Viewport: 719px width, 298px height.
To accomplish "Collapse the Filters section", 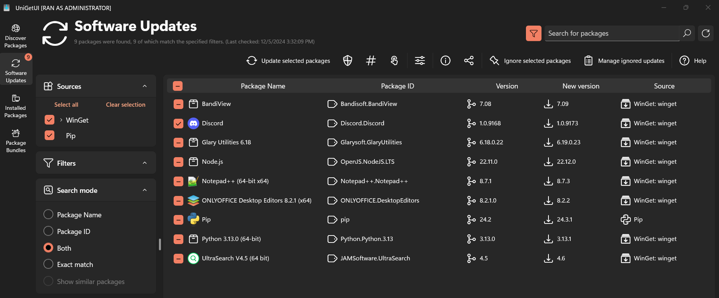I will [x=144, y=163].
